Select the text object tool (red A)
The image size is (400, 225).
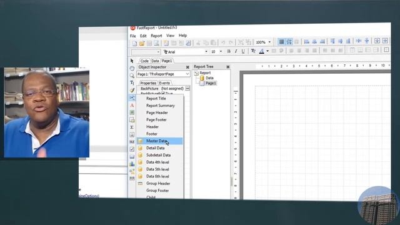pos(132,105)
